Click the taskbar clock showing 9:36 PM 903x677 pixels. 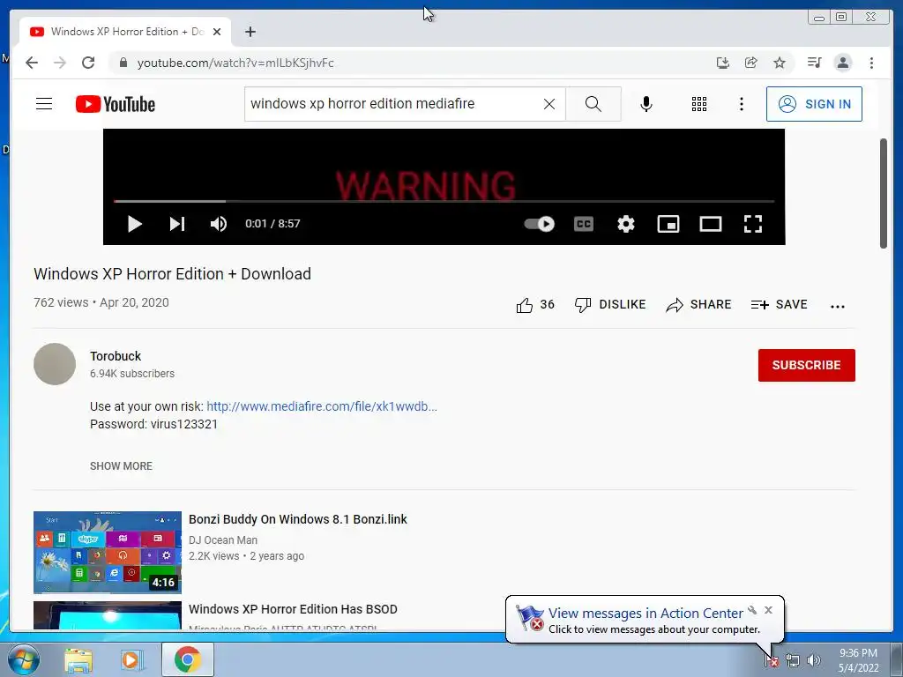click(x=858, y=660)
